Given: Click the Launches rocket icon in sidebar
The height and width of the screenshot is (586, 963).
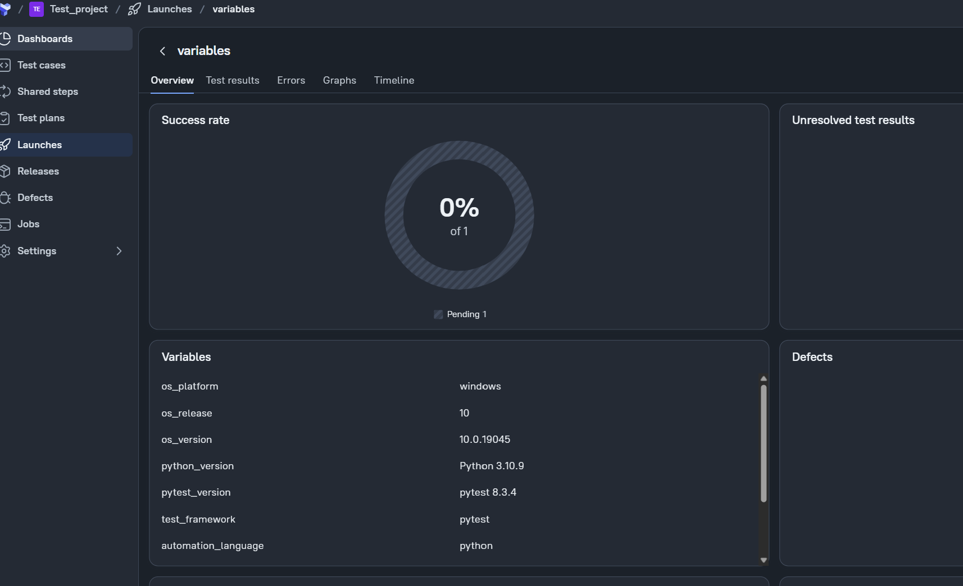Looking at the screenshot, I should [5, 145].
